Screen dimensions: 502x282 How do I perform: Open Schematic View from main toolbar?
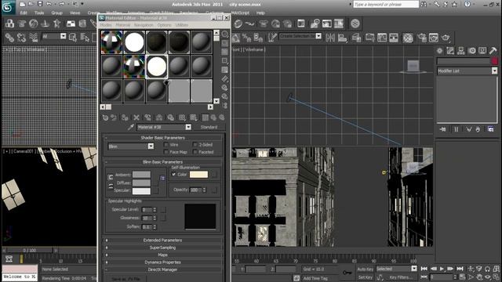394,38
